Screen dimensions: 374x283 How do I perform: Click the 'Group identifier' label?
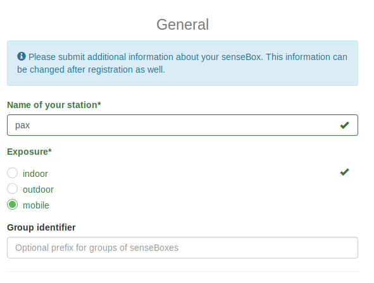41,227
